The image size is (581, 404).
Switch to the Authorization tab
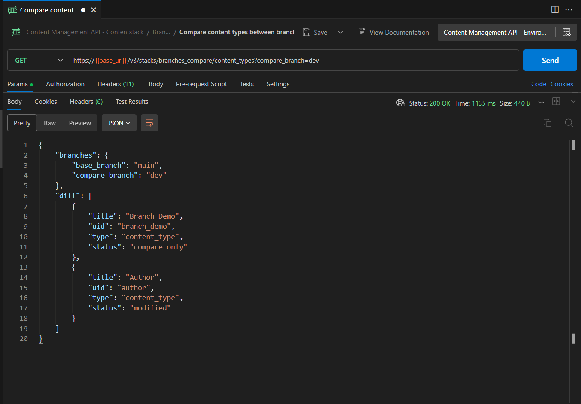(x=65, y=84)
